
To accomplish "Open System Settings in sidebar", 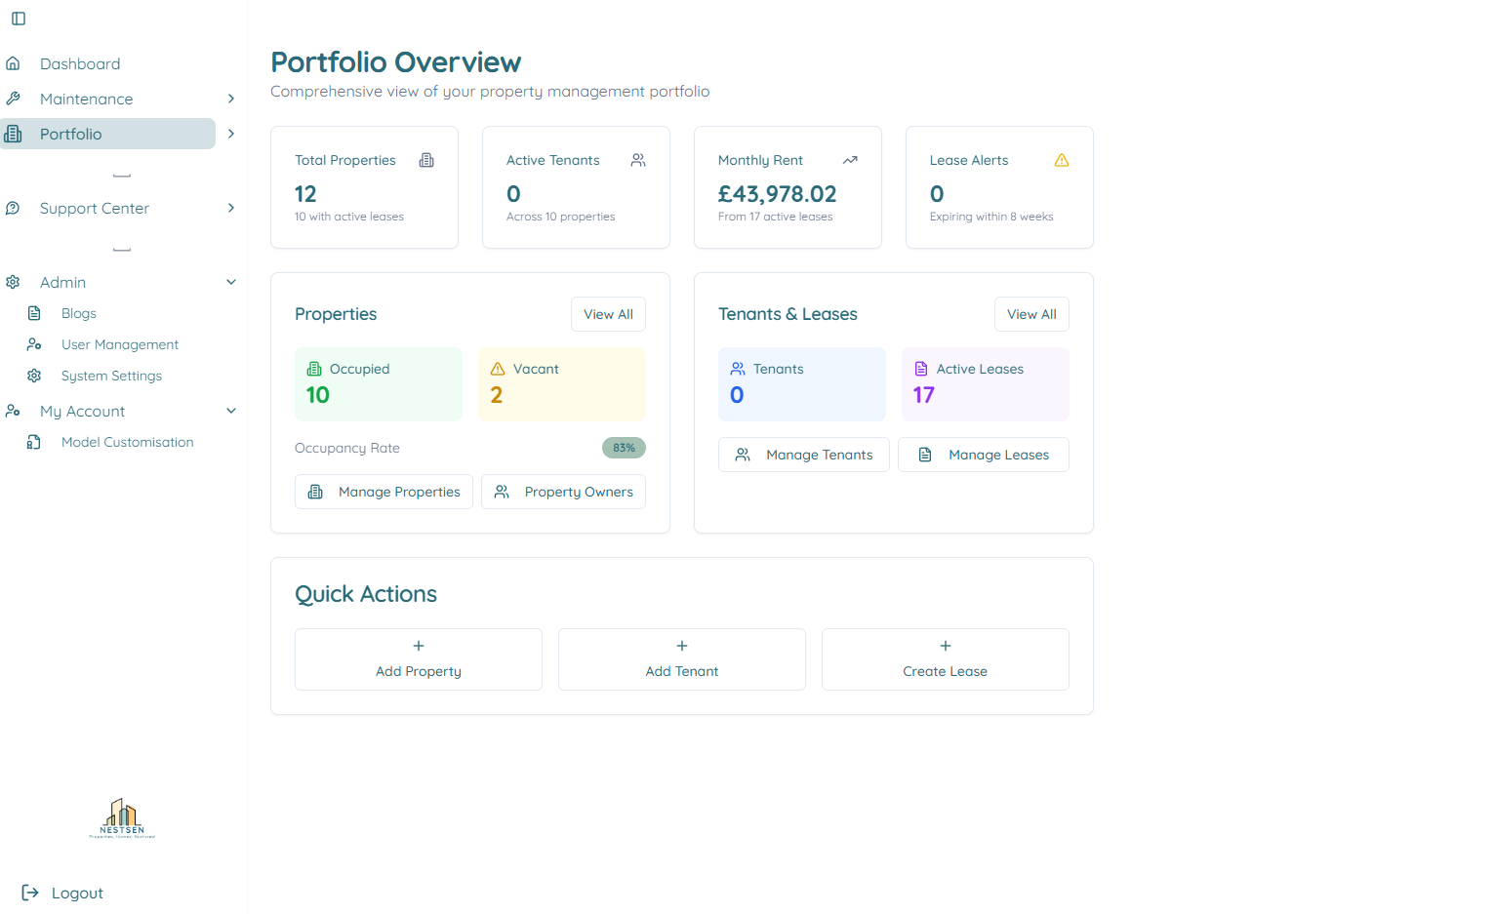I will (x=111, y=376).
